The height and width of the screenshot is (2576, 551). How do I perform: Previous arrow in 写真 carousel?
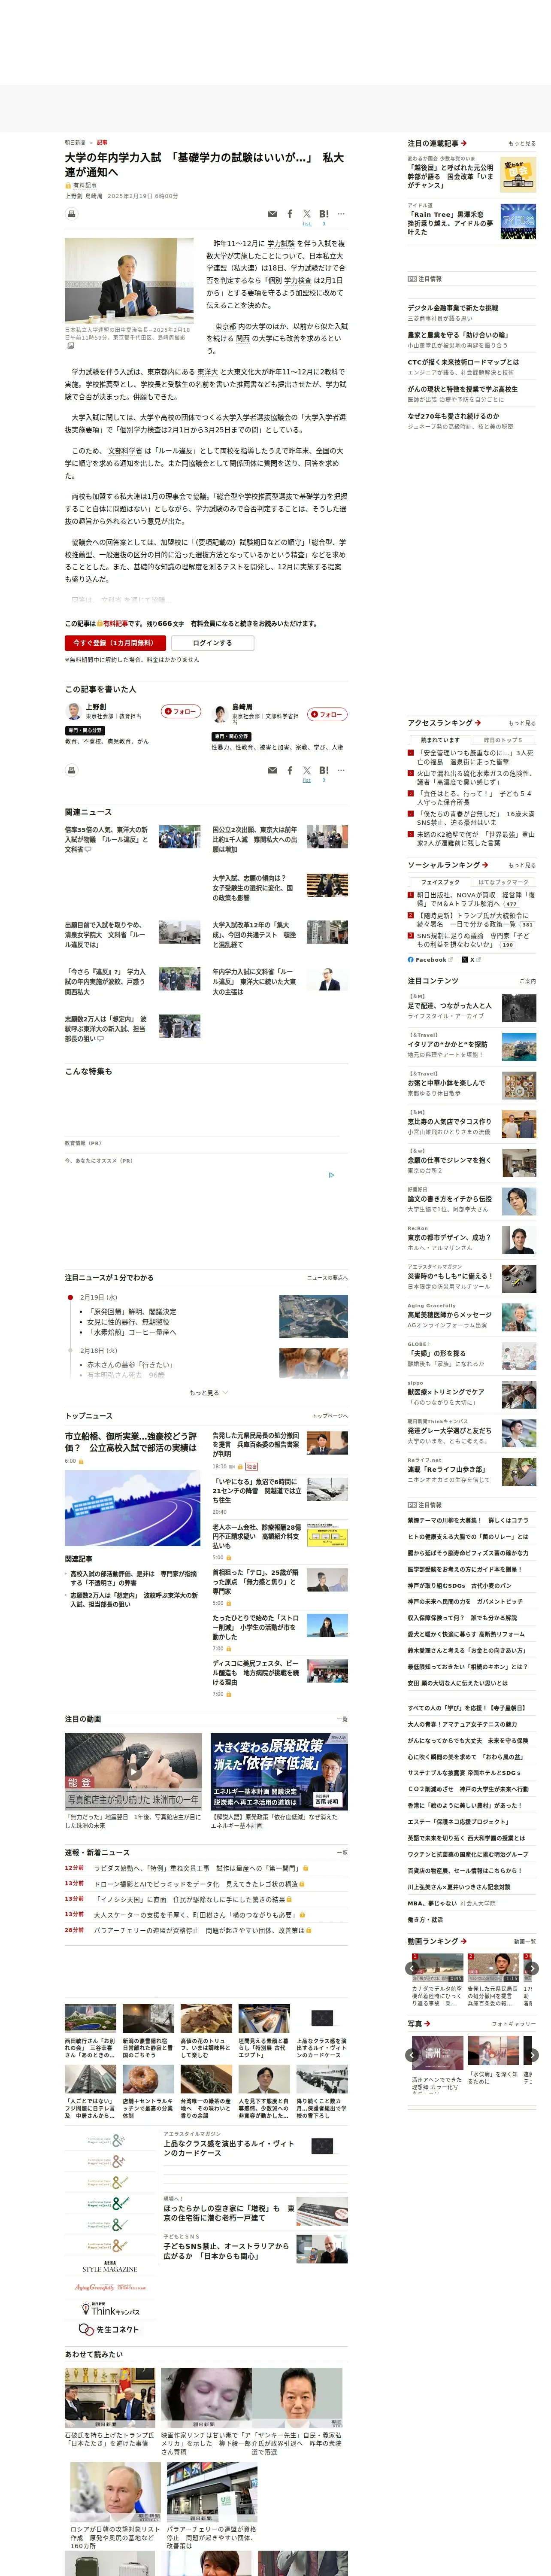click(x=412, y=2055)
